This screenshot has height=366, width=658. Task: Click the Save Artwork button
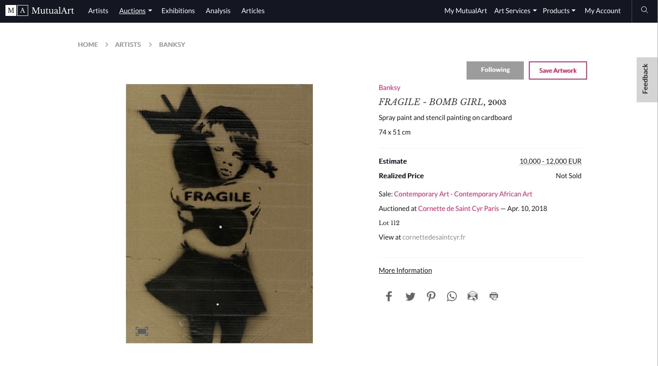(x=558, y=70)
